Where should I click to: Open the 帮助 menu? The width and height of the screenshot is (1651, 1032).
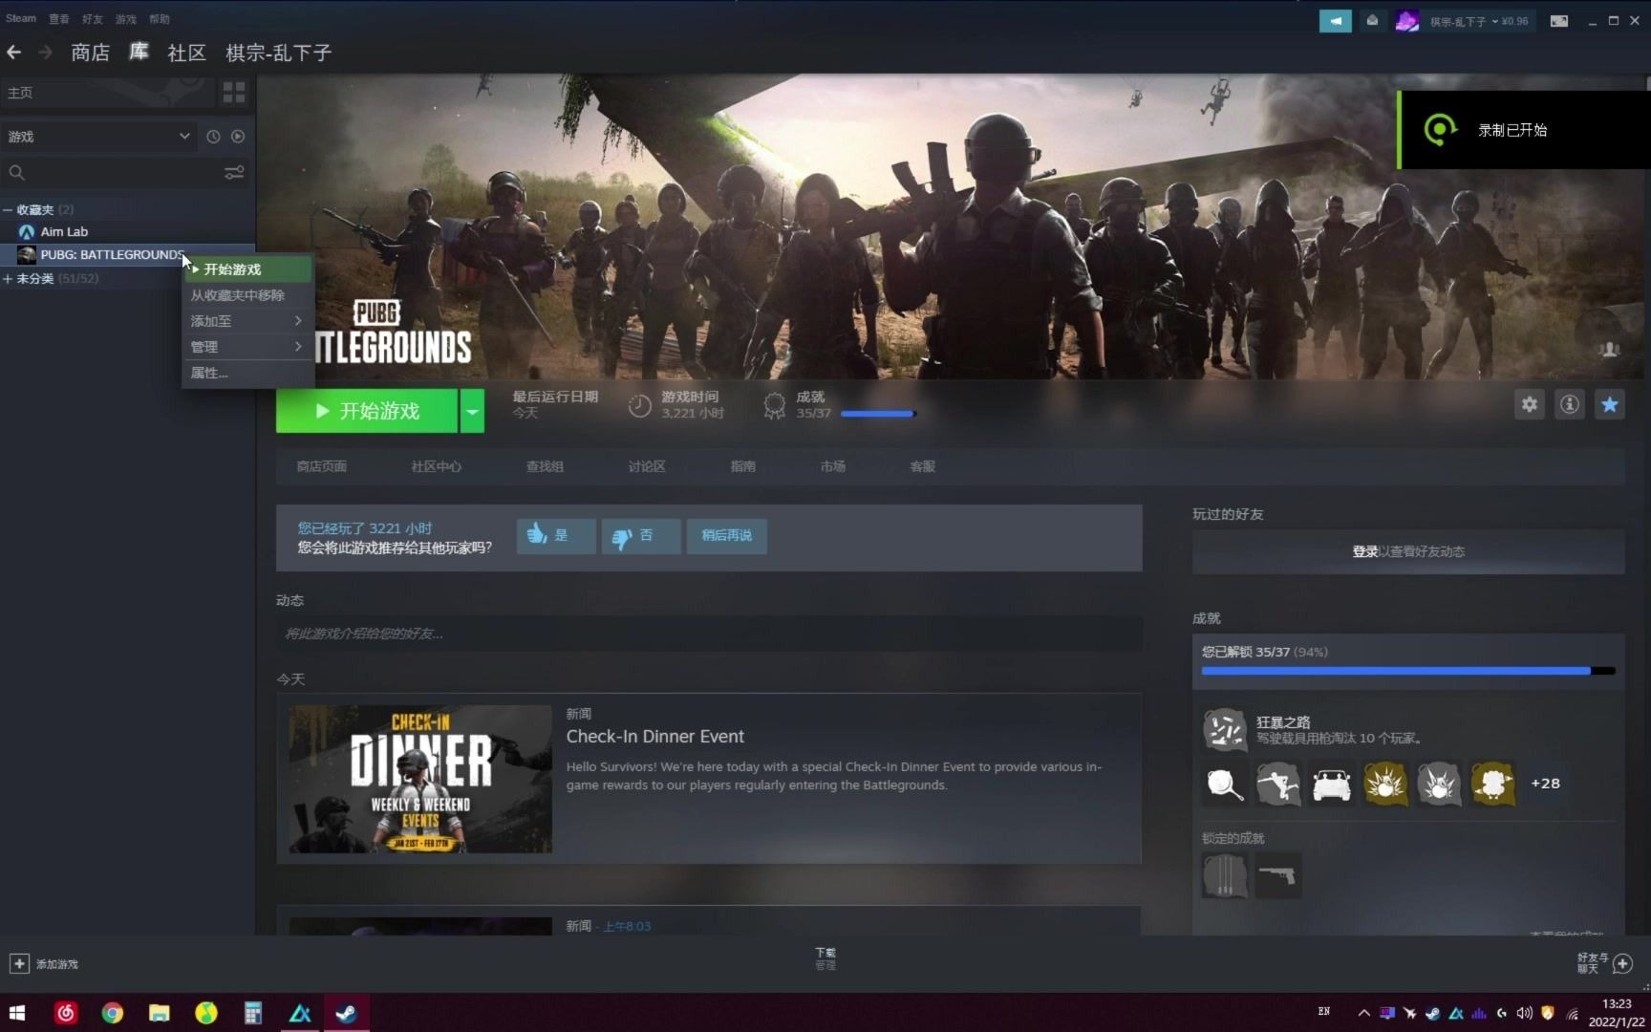[x=160, y=19]
